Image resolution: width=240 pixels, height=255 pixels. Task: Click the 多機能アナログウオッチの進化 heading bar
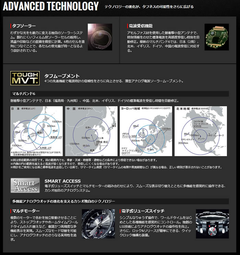[x=120, y=201]
